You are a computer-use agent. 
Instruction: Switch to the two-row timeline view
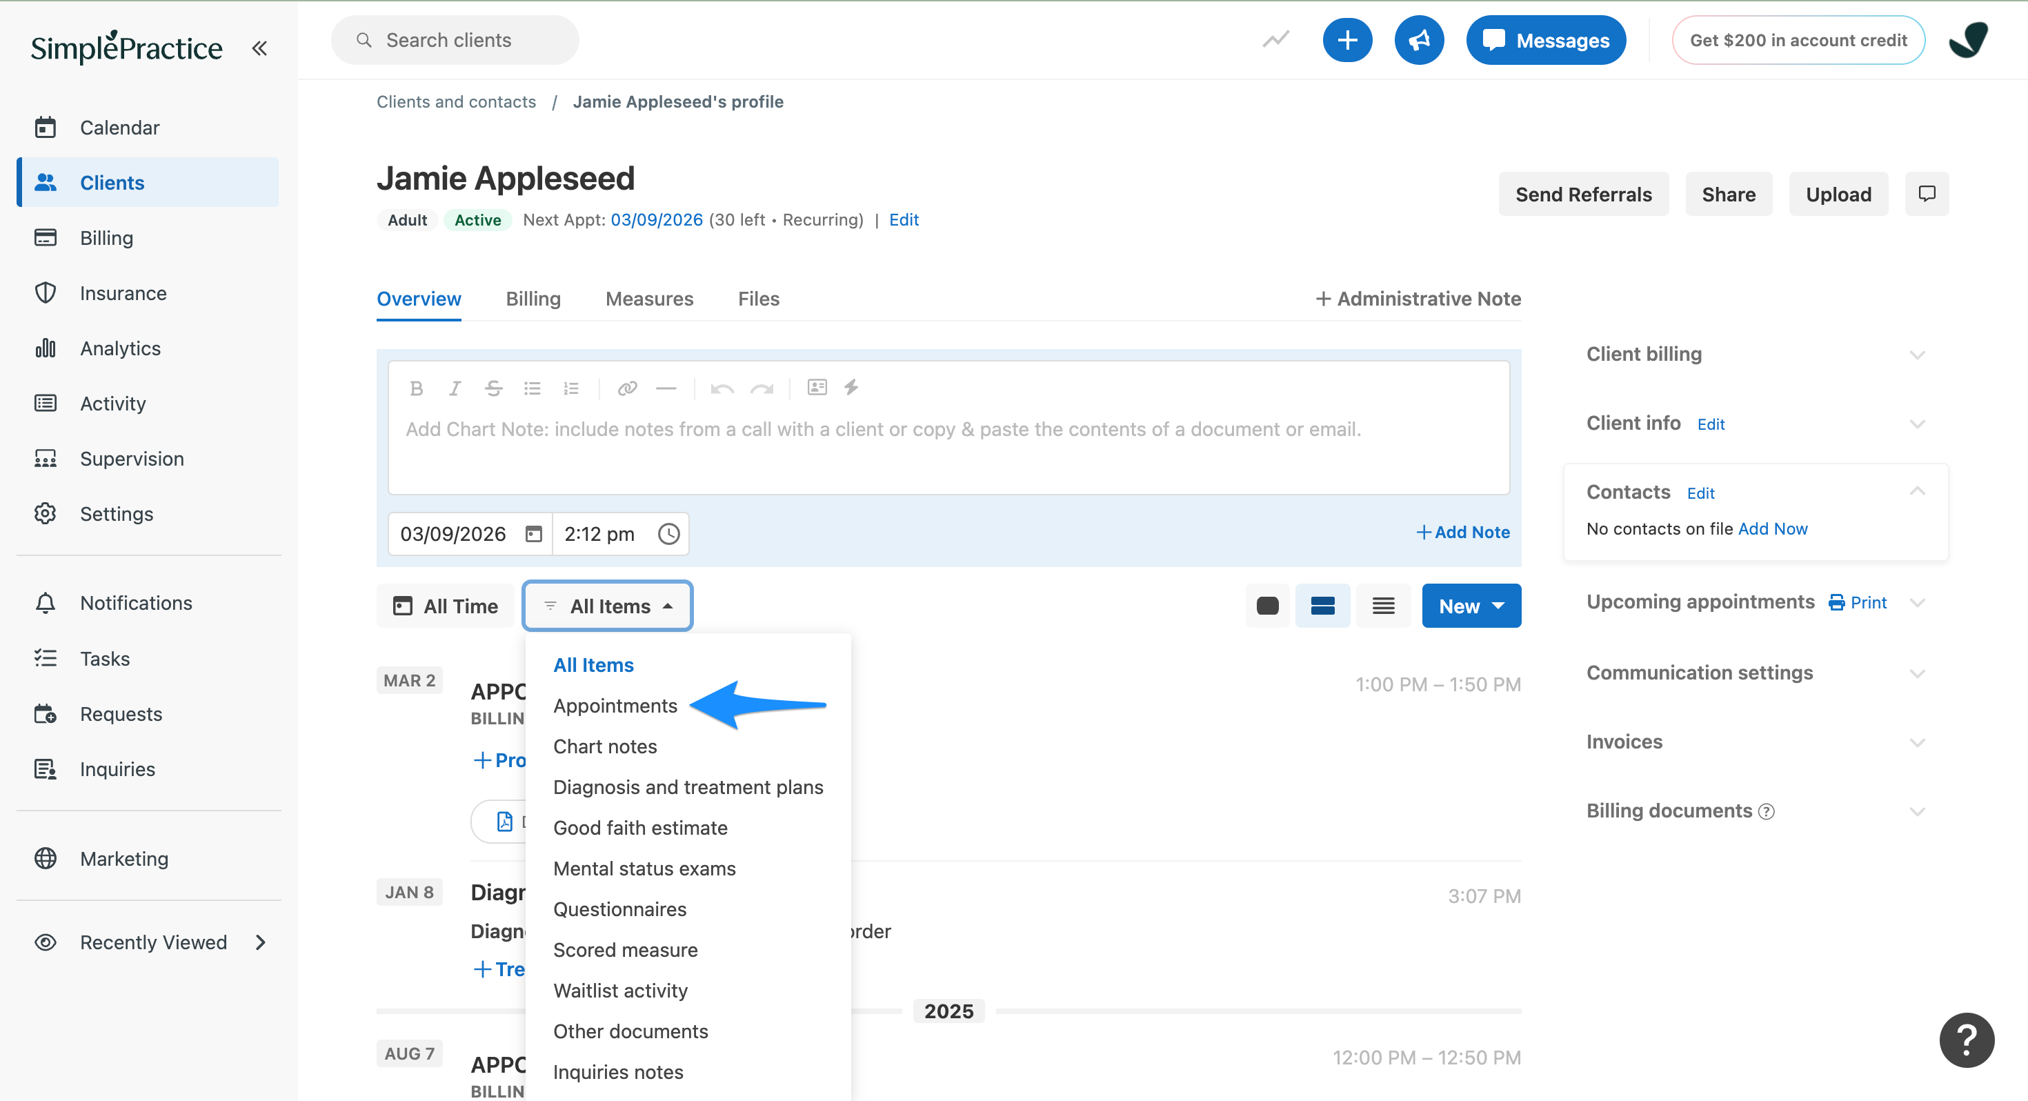pyautogui.click(x=1322, y=606)
